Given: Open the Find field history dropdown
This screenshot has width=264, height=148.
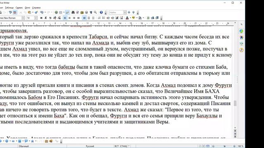Looking at the screenshot, I should tap(125, 12).
